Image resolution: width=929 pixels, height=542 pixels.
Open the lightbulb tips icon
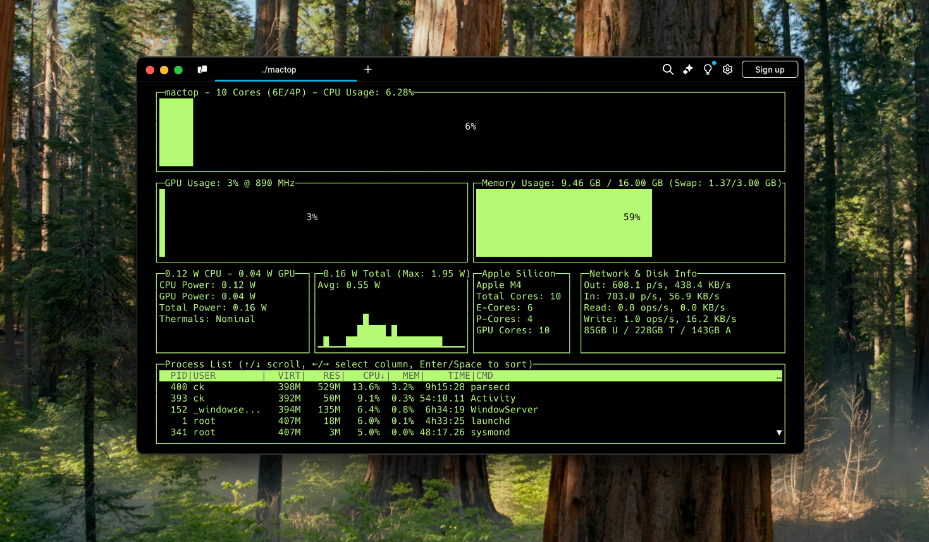[708, 70]
